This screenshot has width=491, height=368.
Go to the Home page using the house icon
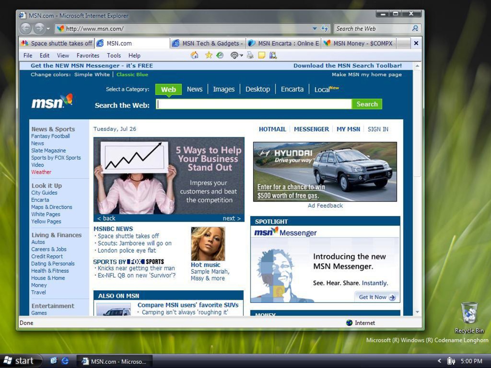click(x=195, y=56)
